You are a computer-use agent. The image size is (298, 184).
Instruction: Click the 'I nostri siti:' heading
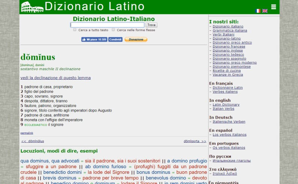pos(224,22)
